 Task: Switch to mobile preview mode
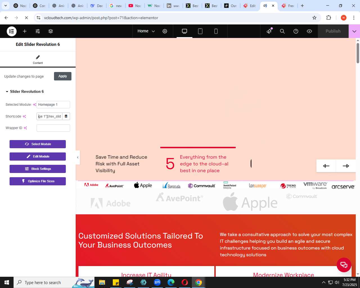click(x=216, y=31)
